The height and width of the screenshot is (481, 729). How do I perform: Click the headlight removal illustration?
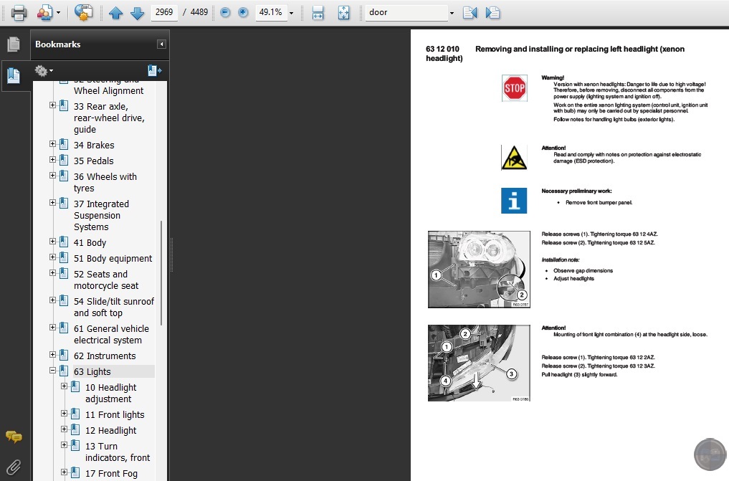(x=479, y=363)
